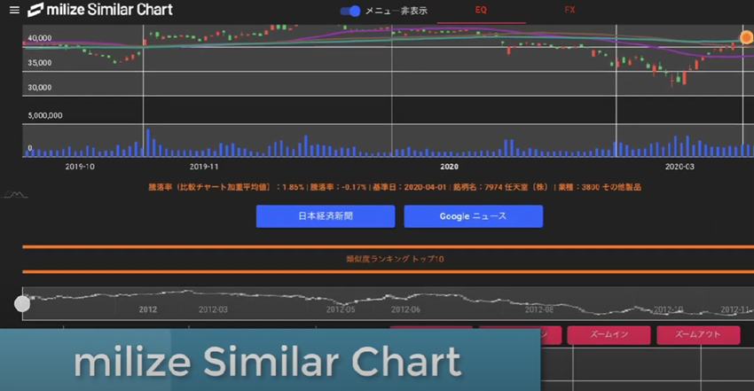Open the Google ニュース button
The width and height of the screenshot is (754, 391).
[473, 216]
